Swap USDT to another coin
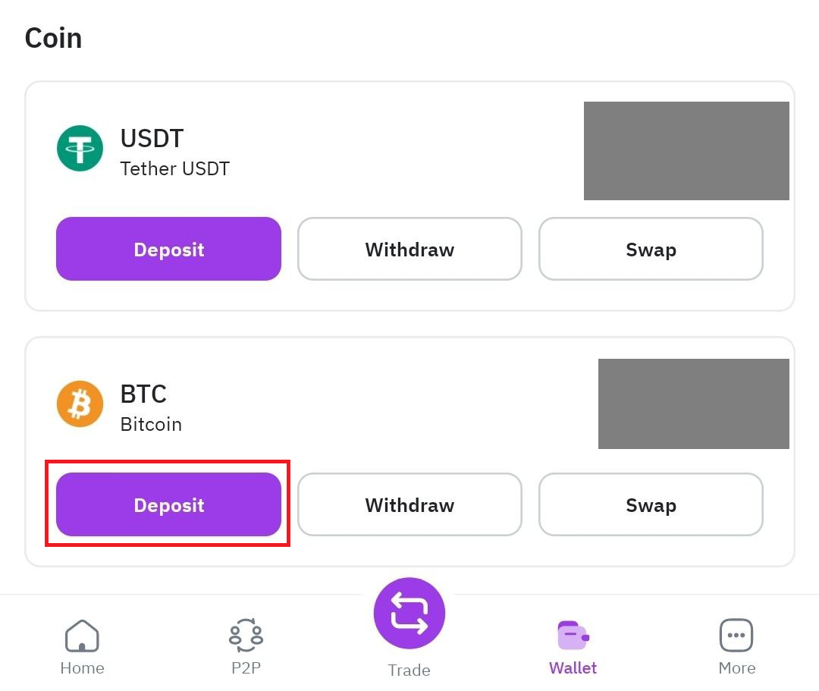 (x=650, y=249)
